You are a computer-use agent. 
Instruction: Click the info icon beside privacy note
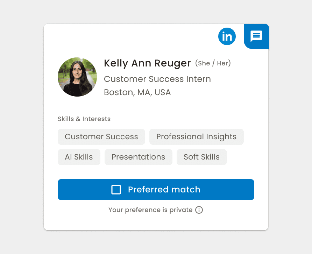tap(199, 210)
